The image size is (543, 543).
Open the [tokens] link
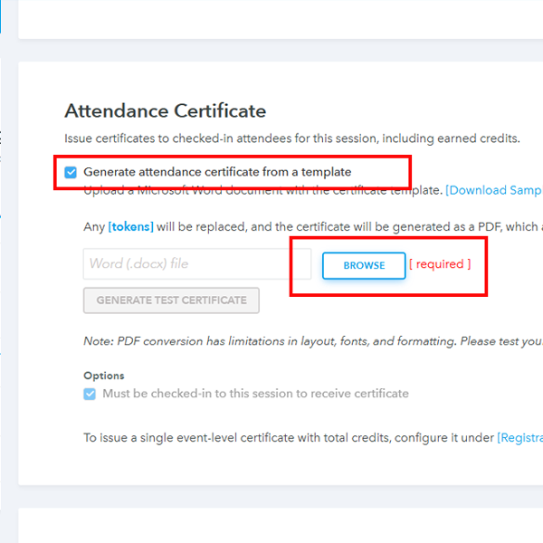click(x=130, y=226)
